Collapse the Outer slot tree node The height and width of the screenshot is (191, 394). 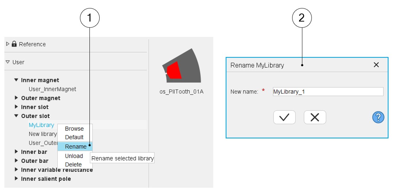pos(16,116)
